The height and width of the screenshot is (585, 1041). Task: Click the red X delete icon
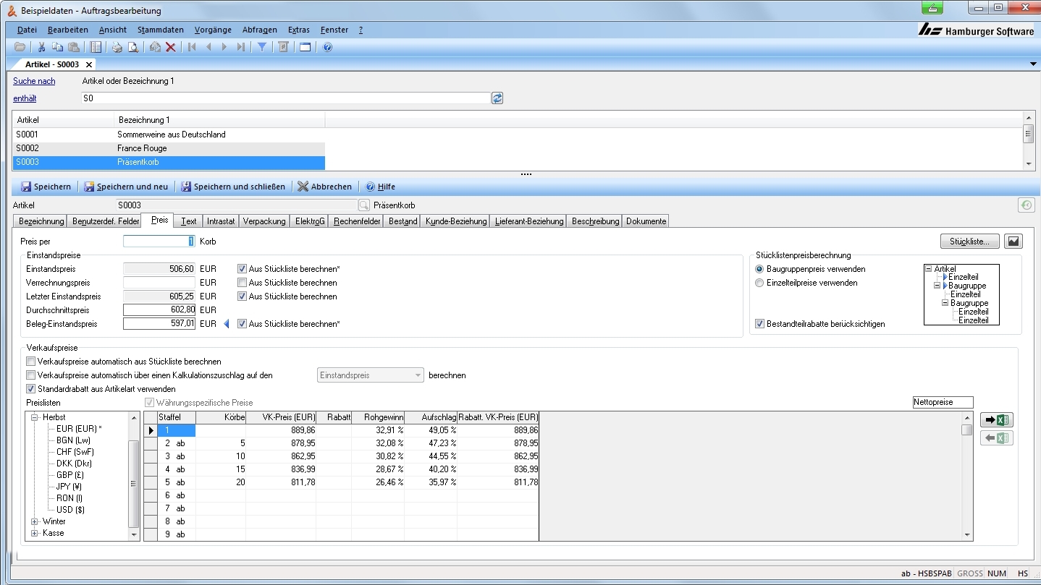[171, 47]
